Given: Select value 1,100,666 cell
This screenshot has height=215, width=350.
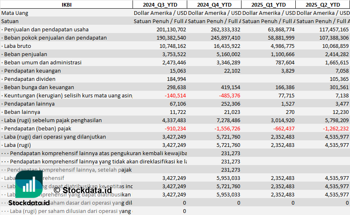Looking at the screenshot, I should coord(282,54).
